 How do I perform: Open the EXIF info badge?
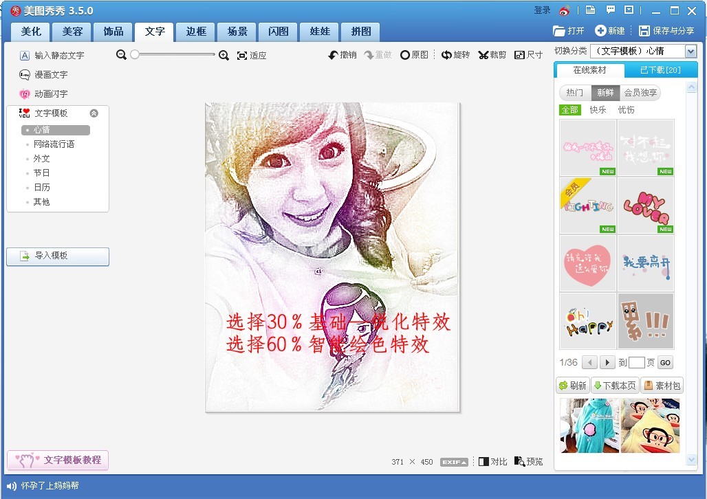coord(454,462)
